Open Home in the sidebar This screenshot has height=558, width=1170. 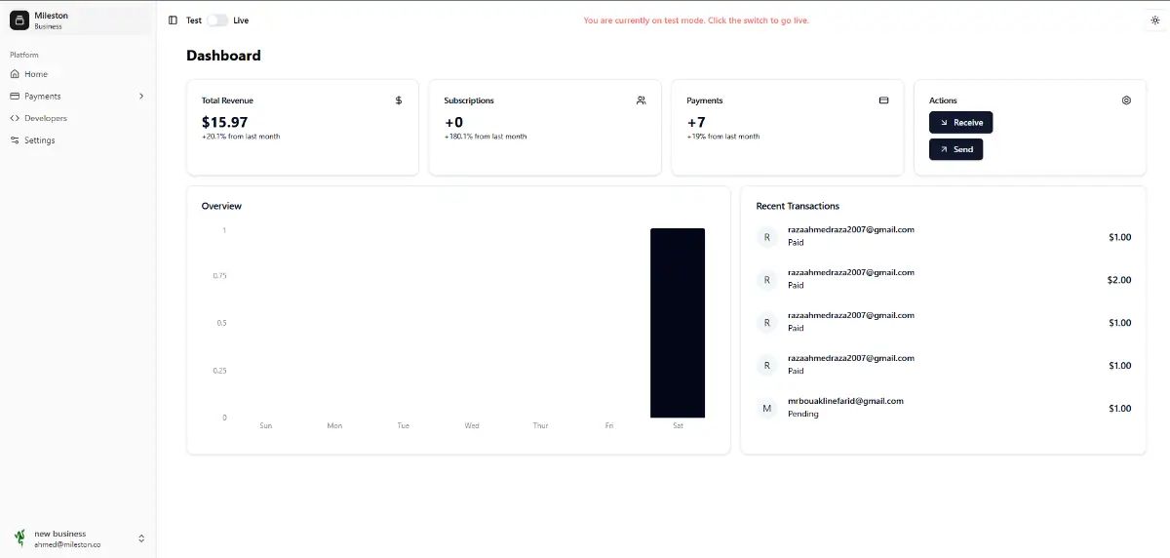point(36,74)
